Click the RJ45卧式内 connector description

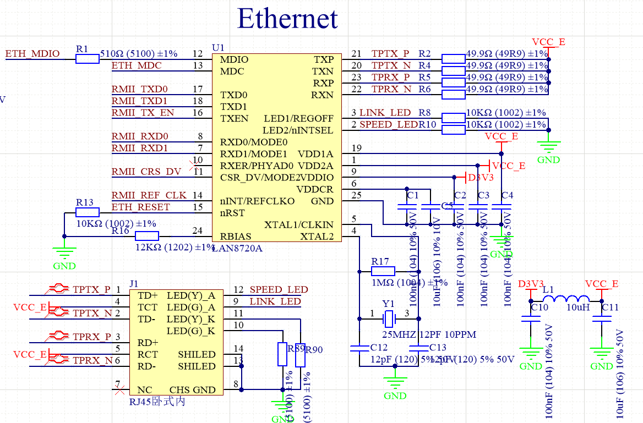click(x=157, y=402)
